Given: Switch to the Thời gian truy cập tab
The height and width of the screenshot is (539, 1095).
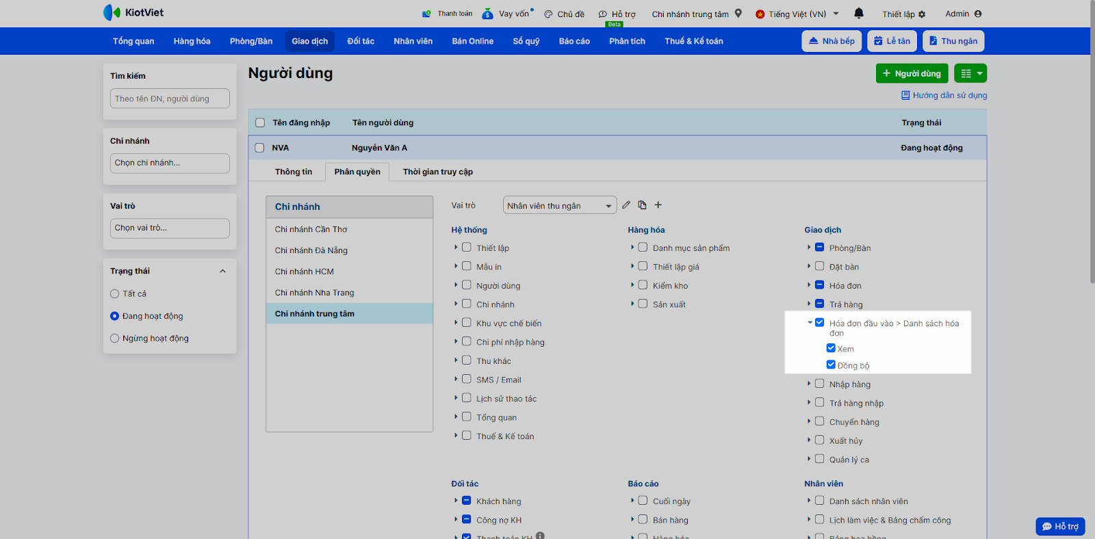Looking at the screenshot, I should tap(437, 172).
